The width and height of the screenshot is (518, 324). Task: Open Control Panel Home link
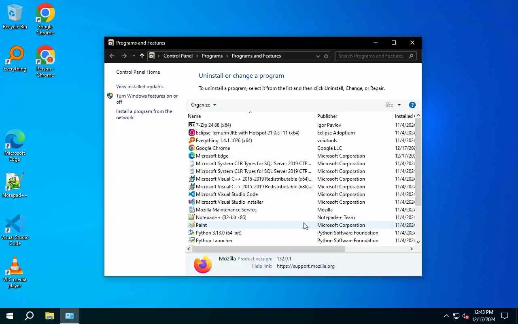tap(138, 72)
